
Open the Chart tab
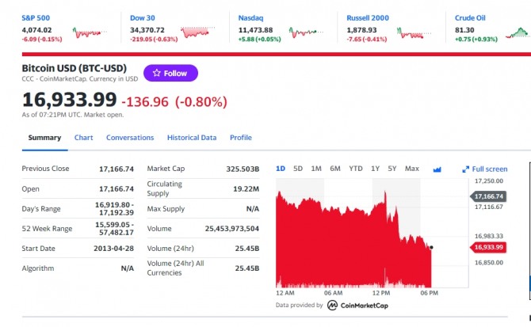coord(84,138)
